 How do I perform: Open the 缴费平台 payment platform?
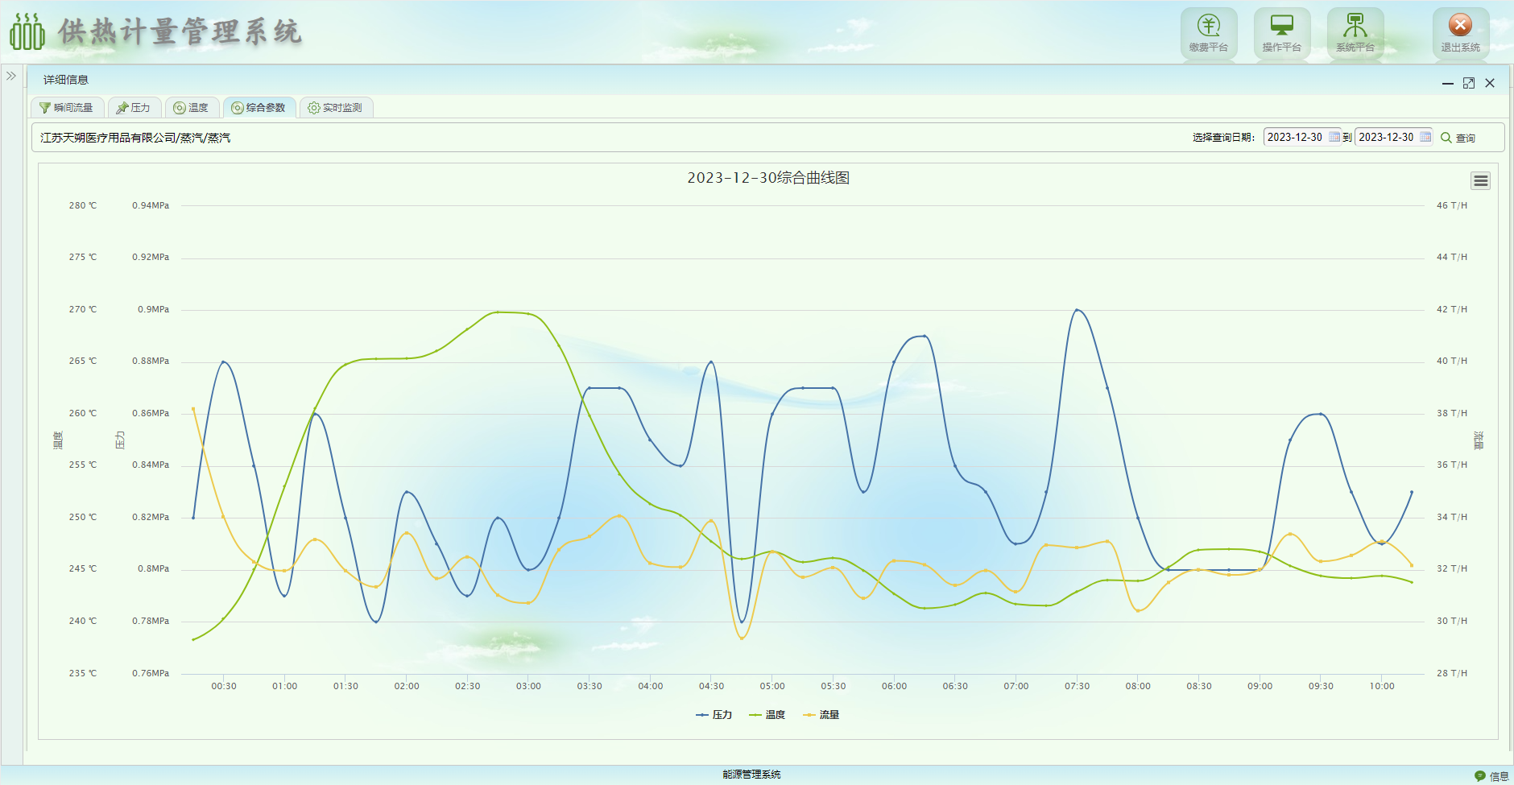1208,33
